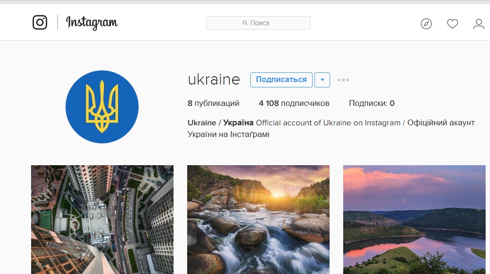
Task: Open the Ukraine trident profile picture
Action: click(102, 107)
